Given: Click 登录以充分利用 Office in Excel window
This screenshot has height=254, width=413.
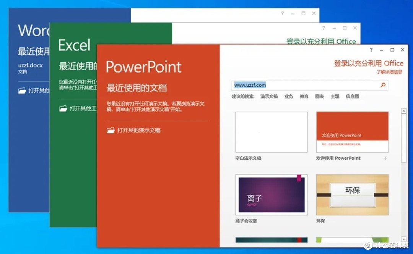Looking at the screenshot, I should [x=321, y=41].
